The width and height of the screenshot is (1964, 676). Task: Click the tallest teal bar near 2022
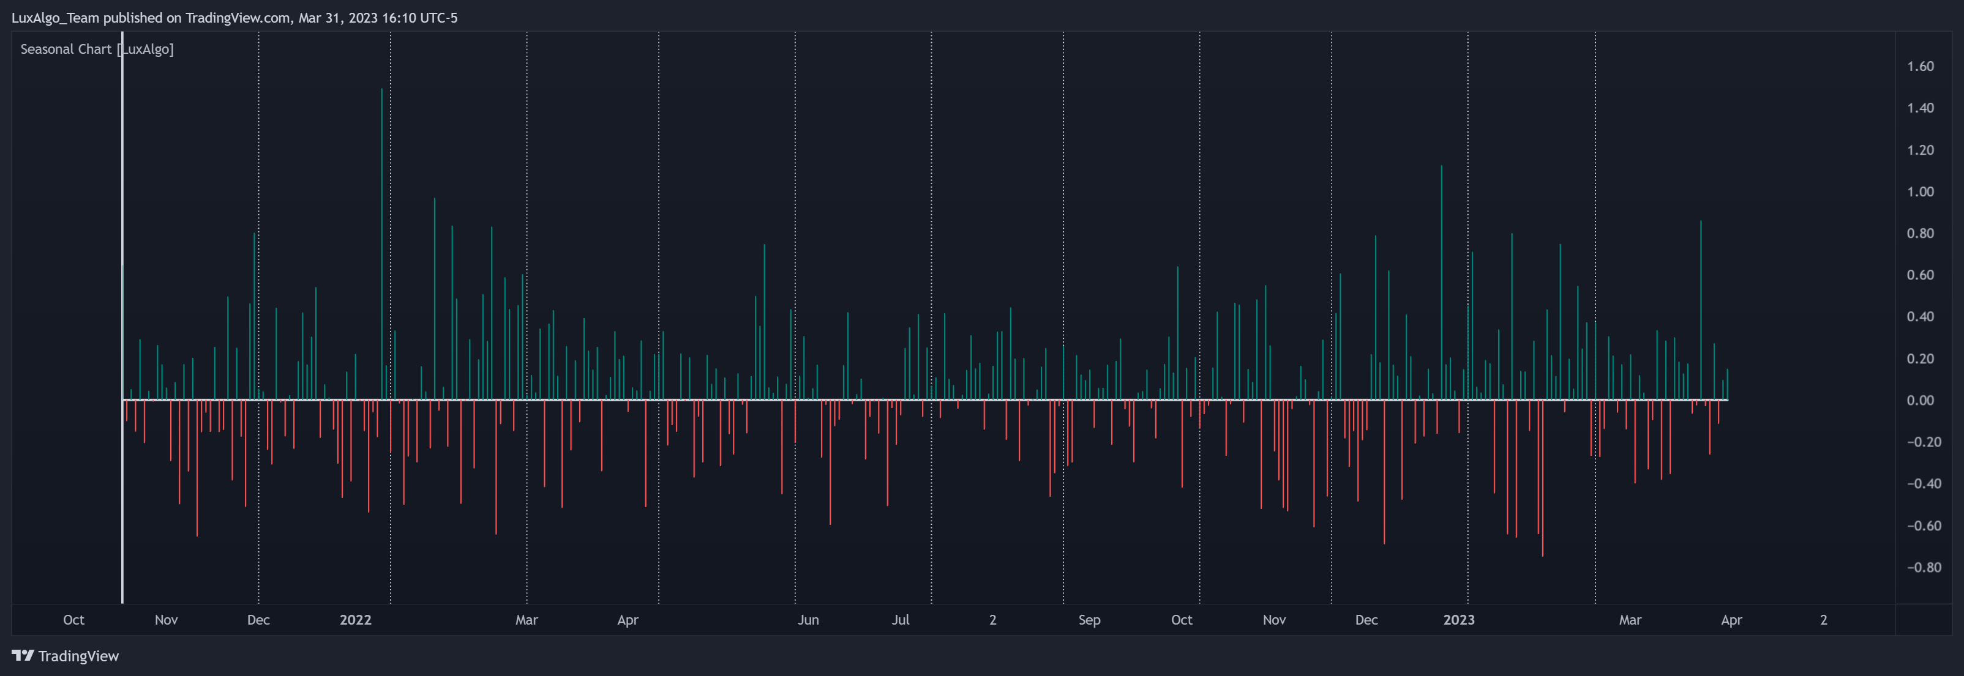coord(382,229)
